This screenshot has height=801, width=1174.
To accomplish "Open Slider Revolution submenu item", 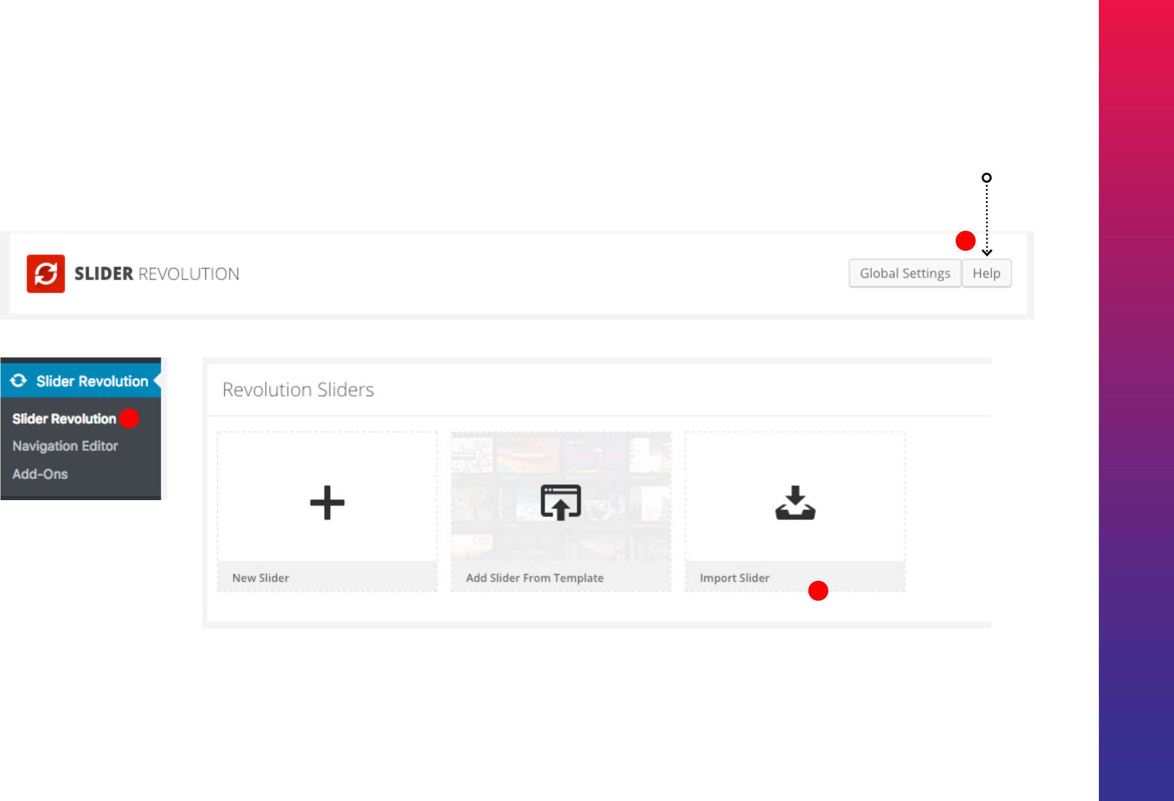I will [x=64, y=419].
